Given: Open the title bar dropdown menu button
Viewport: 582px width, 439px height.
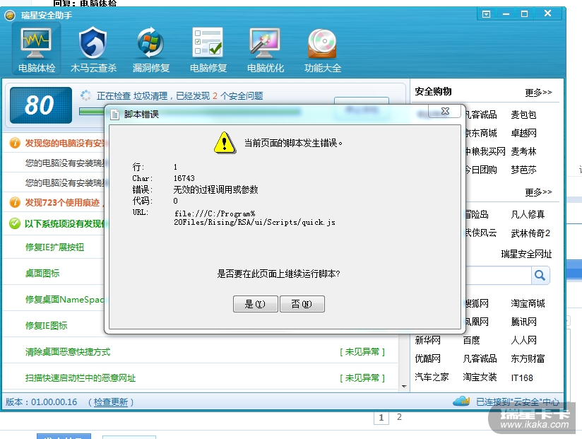Looking at the screenshot, I should point(486,14).
